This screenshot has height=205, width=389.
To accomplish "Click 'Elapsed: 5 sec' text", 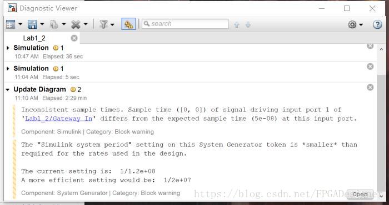I will [61, 77].
